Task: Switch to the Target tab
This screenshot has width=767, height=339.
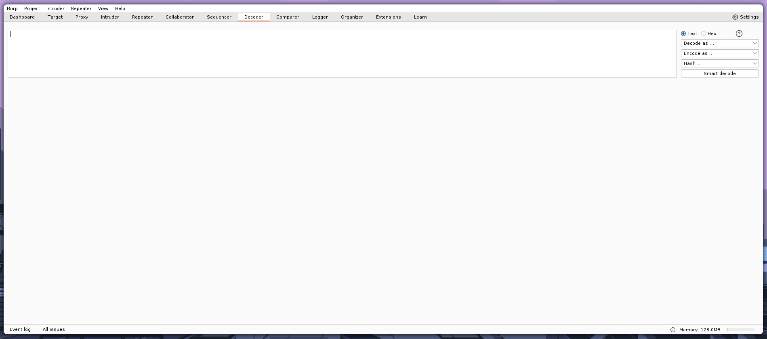Action: click(x=55, y=17)
